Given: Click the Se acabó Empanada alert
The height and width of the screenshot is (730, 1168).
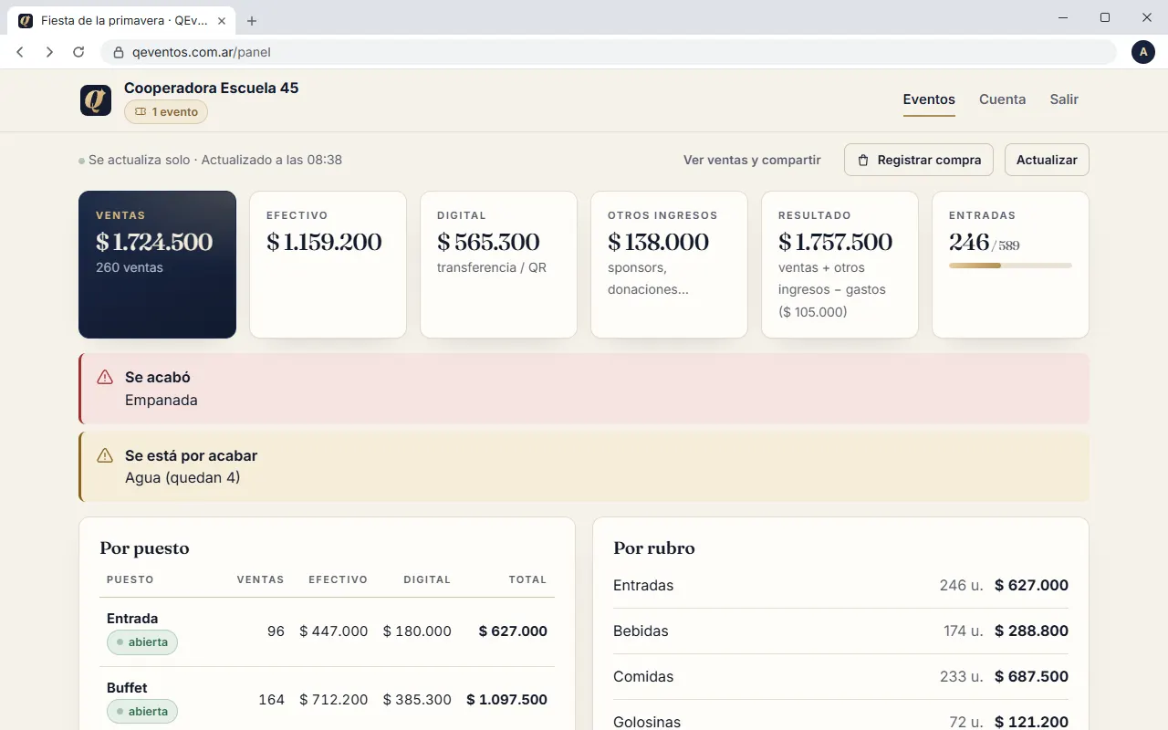Looking at the screenshot, I should pyautogui.click(x=584, y=389).
